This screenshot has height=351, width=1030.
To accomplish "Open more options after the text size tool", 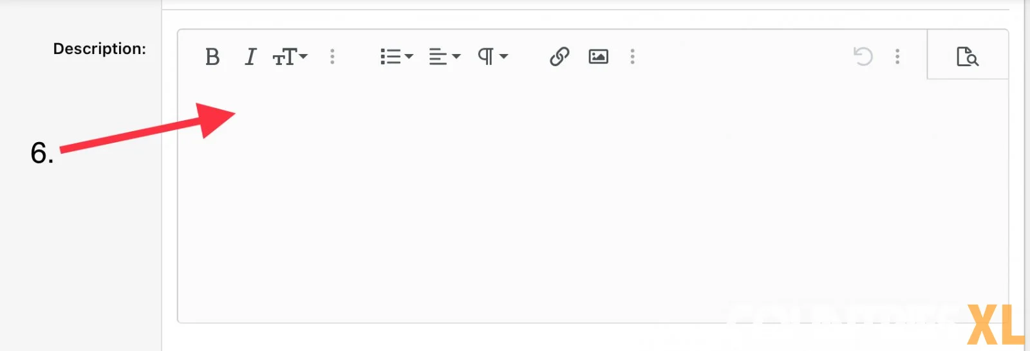I will [x=332, y=57].
